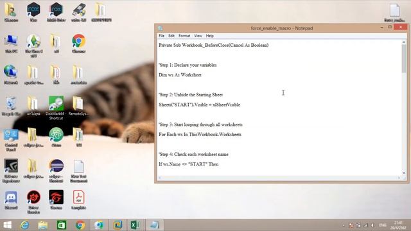The height and width of the screenshot is (231, 411).
Task: Click the Notepad vertical scrollbar down arrow
Action: click(404, 173)
